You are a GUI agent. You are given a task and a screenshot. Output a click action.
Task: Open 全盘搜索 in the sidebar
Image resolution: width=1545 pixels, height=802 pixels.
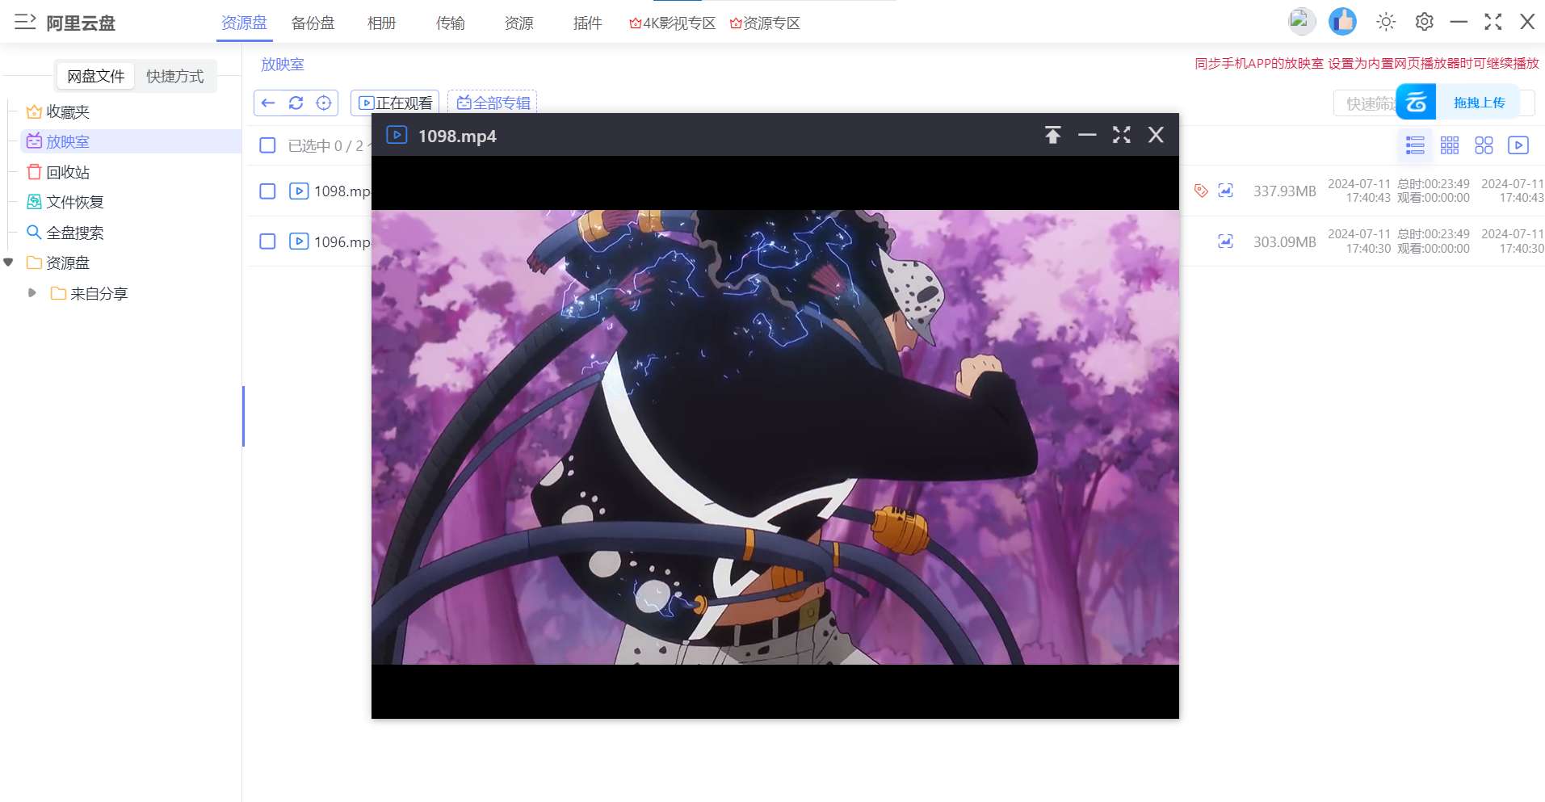click(x=75, y=233)
